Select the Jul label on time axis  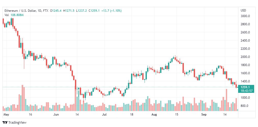tap(104, 114)
